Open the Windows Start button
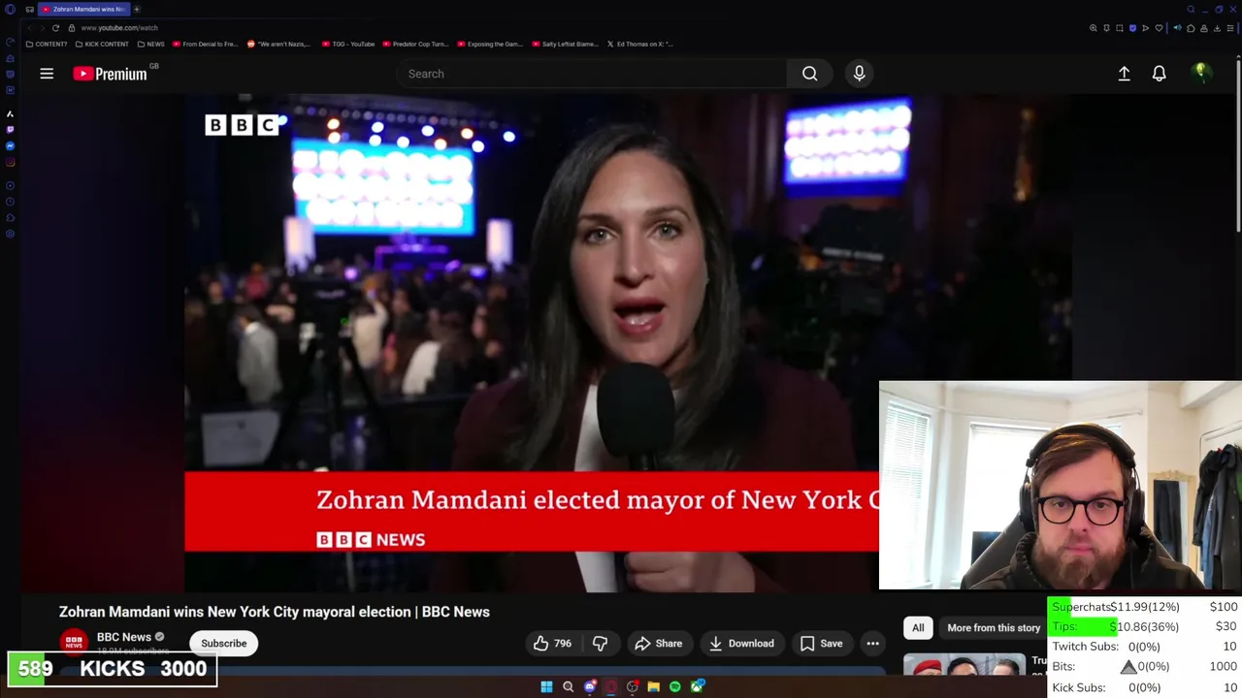The height and width of the screenshot is (698, 1242). point(546,687)
